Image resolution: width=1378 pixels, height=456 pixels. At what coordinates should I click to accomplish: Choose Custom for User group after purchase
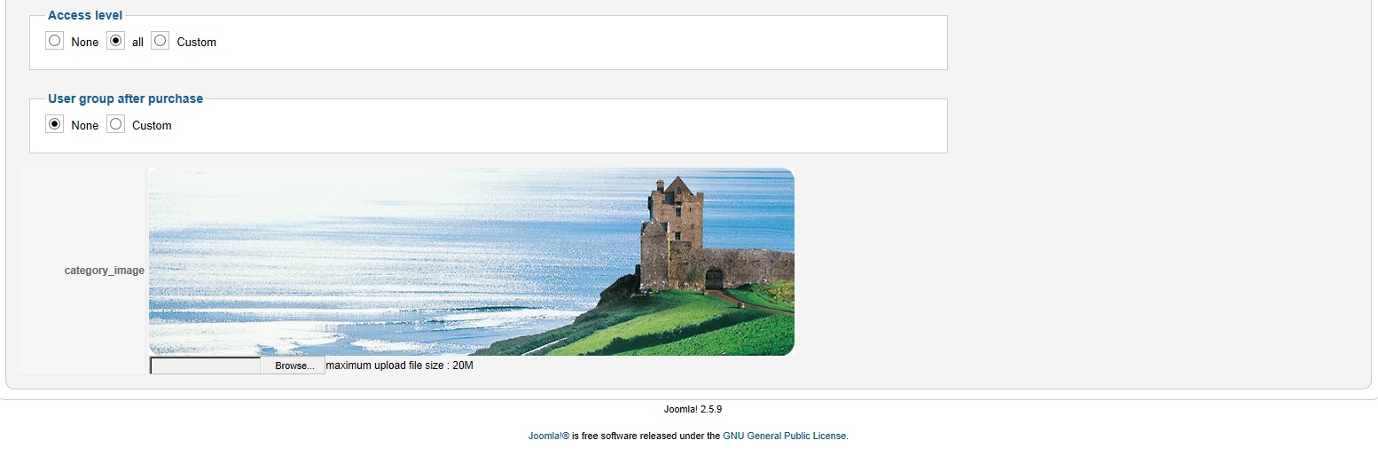[115, 124]
